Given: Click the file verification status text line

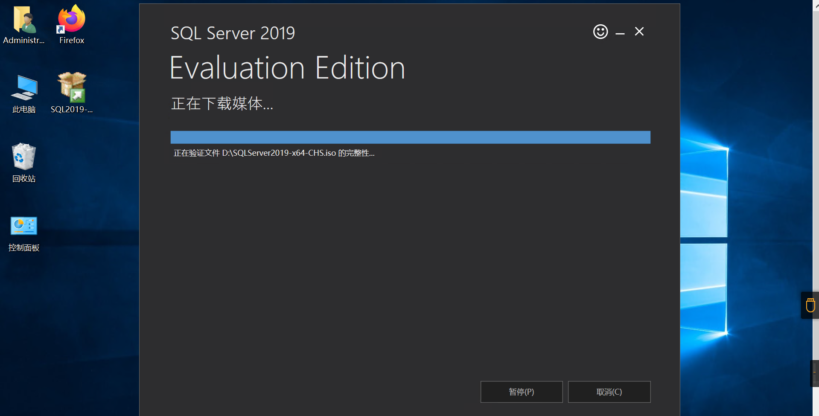Looking at the screenshot, I should point(274,153).
